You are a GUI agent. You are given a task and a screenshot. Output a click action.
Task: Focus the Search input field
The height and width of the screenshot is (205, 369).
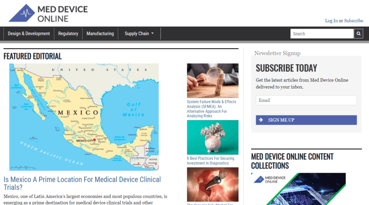coord(322,34)
